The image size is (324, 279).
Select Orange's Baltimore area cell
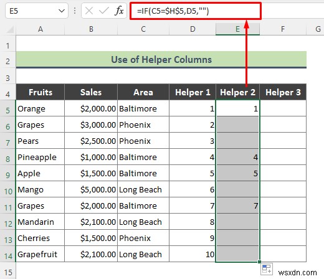coord(143,108)
